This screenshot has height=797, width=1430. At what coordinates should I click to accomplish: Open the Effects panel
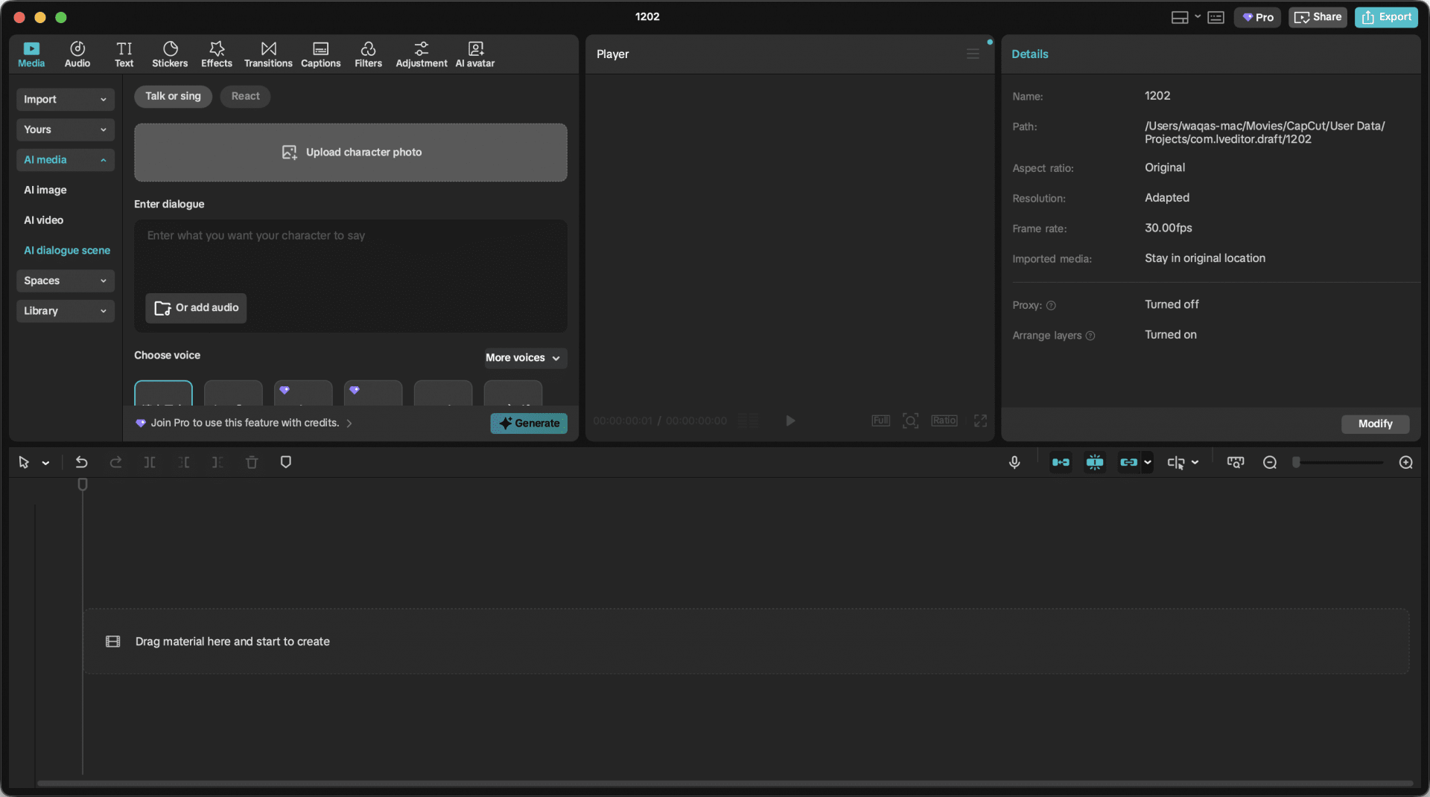216,54
